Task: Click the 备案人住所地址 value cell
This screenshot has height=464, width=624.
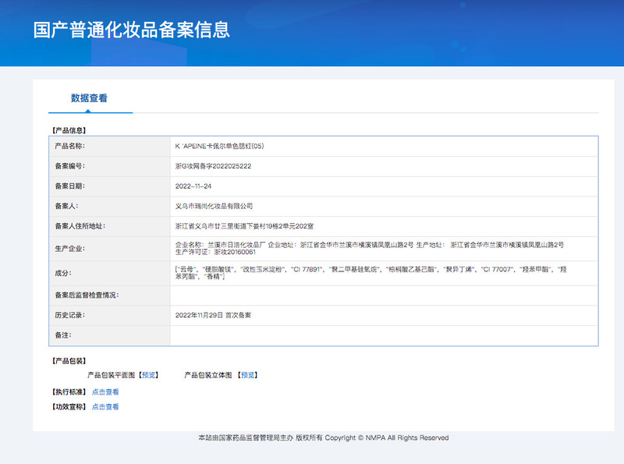Action: click(x=244, y=226)
